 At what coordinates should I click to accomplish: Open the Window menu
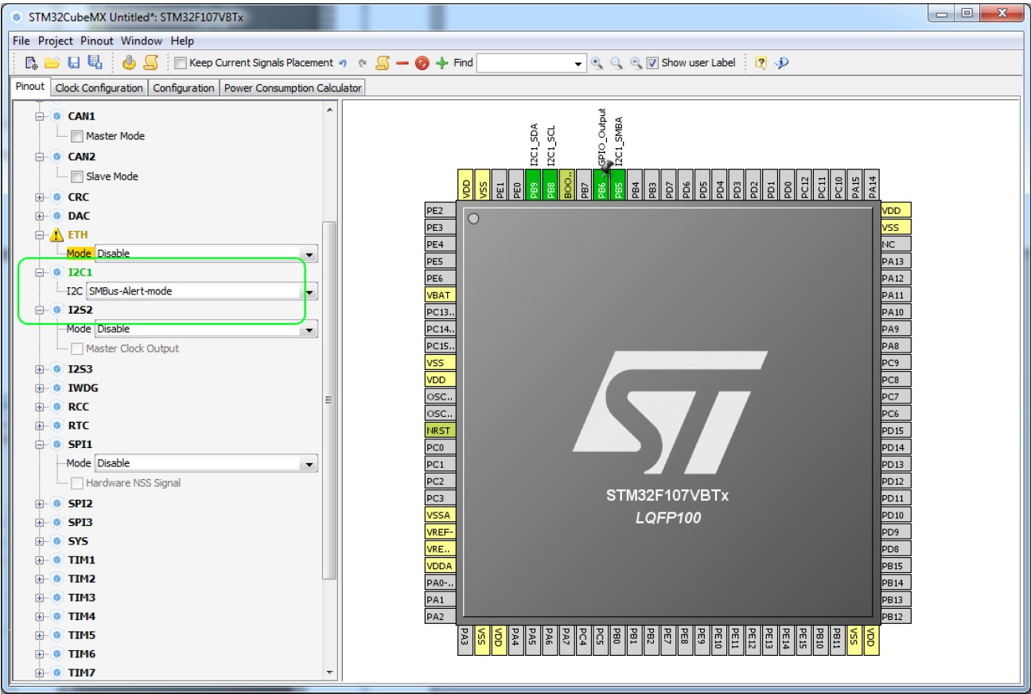tap(142, 41)
